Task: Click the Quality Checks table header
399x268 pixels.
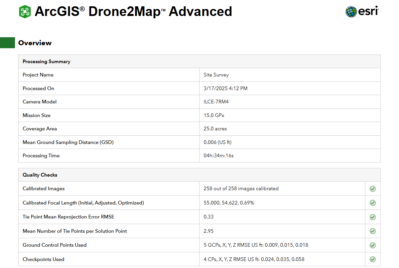Action: point(40,175)
